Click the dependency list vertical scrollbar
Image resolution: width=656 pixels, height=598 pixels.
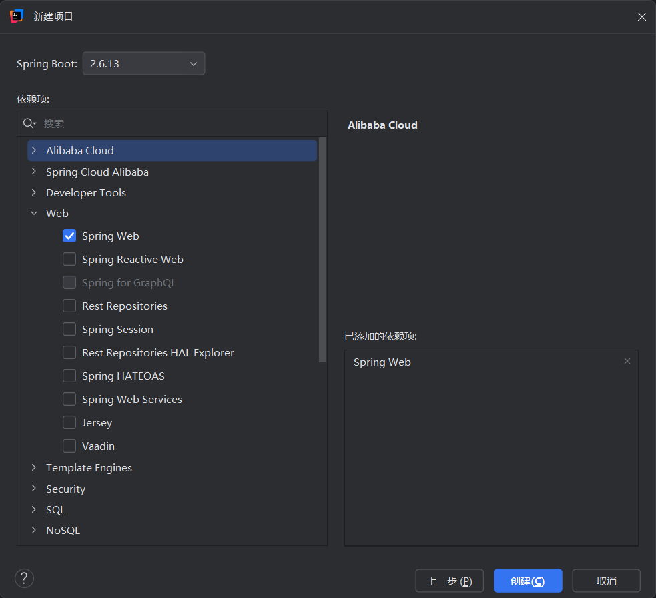click(322, 250)
